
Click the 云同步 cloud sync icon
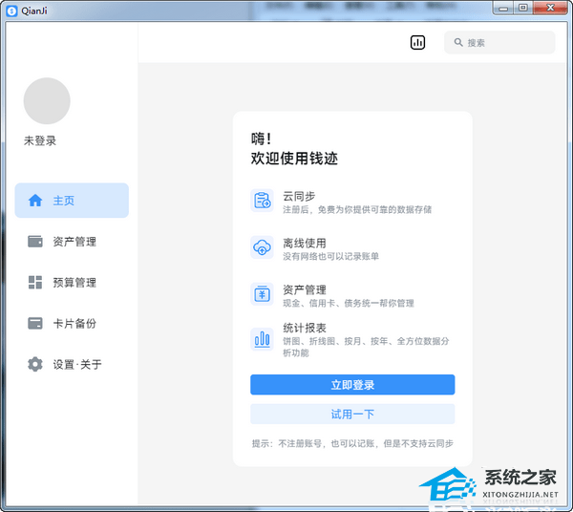tap(262, 201)
